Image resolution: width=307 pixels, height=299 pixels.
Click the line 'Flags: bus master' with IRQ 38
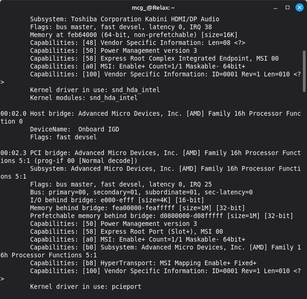pos(121,27)
